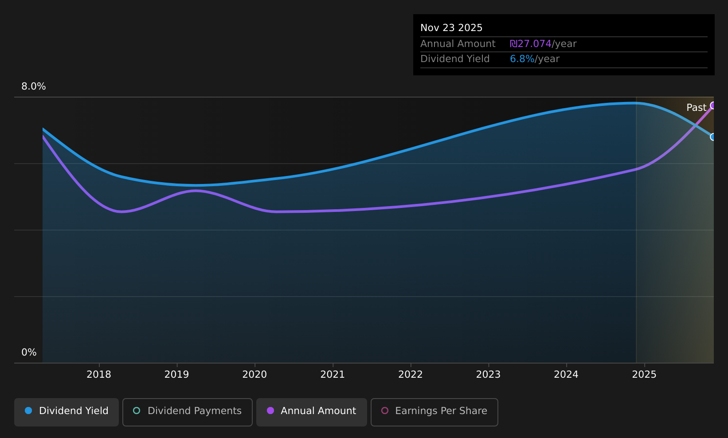Click the 2022 axis label

[411, 375]
